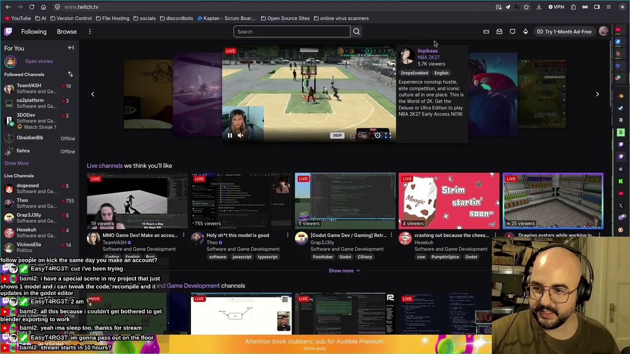Open Moogic Strim startin' soon thumbnail
This screenshot has height=354, width=630.
tap(449, 201)
